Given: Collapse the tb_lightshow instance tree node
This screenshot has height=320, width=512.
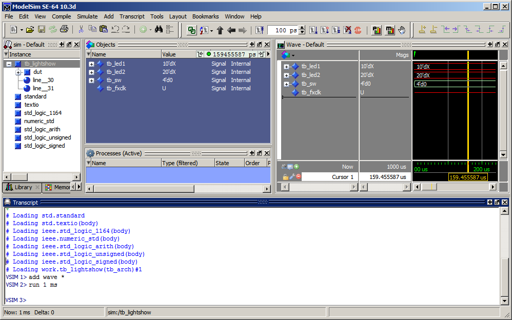Looking at the screenshot, I should 9,64.
